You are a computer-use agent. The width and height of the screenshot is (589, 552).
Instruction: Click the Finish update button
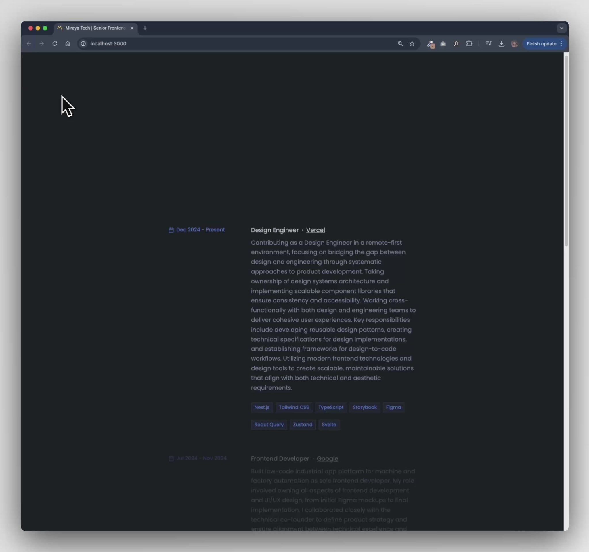(541, 43)
